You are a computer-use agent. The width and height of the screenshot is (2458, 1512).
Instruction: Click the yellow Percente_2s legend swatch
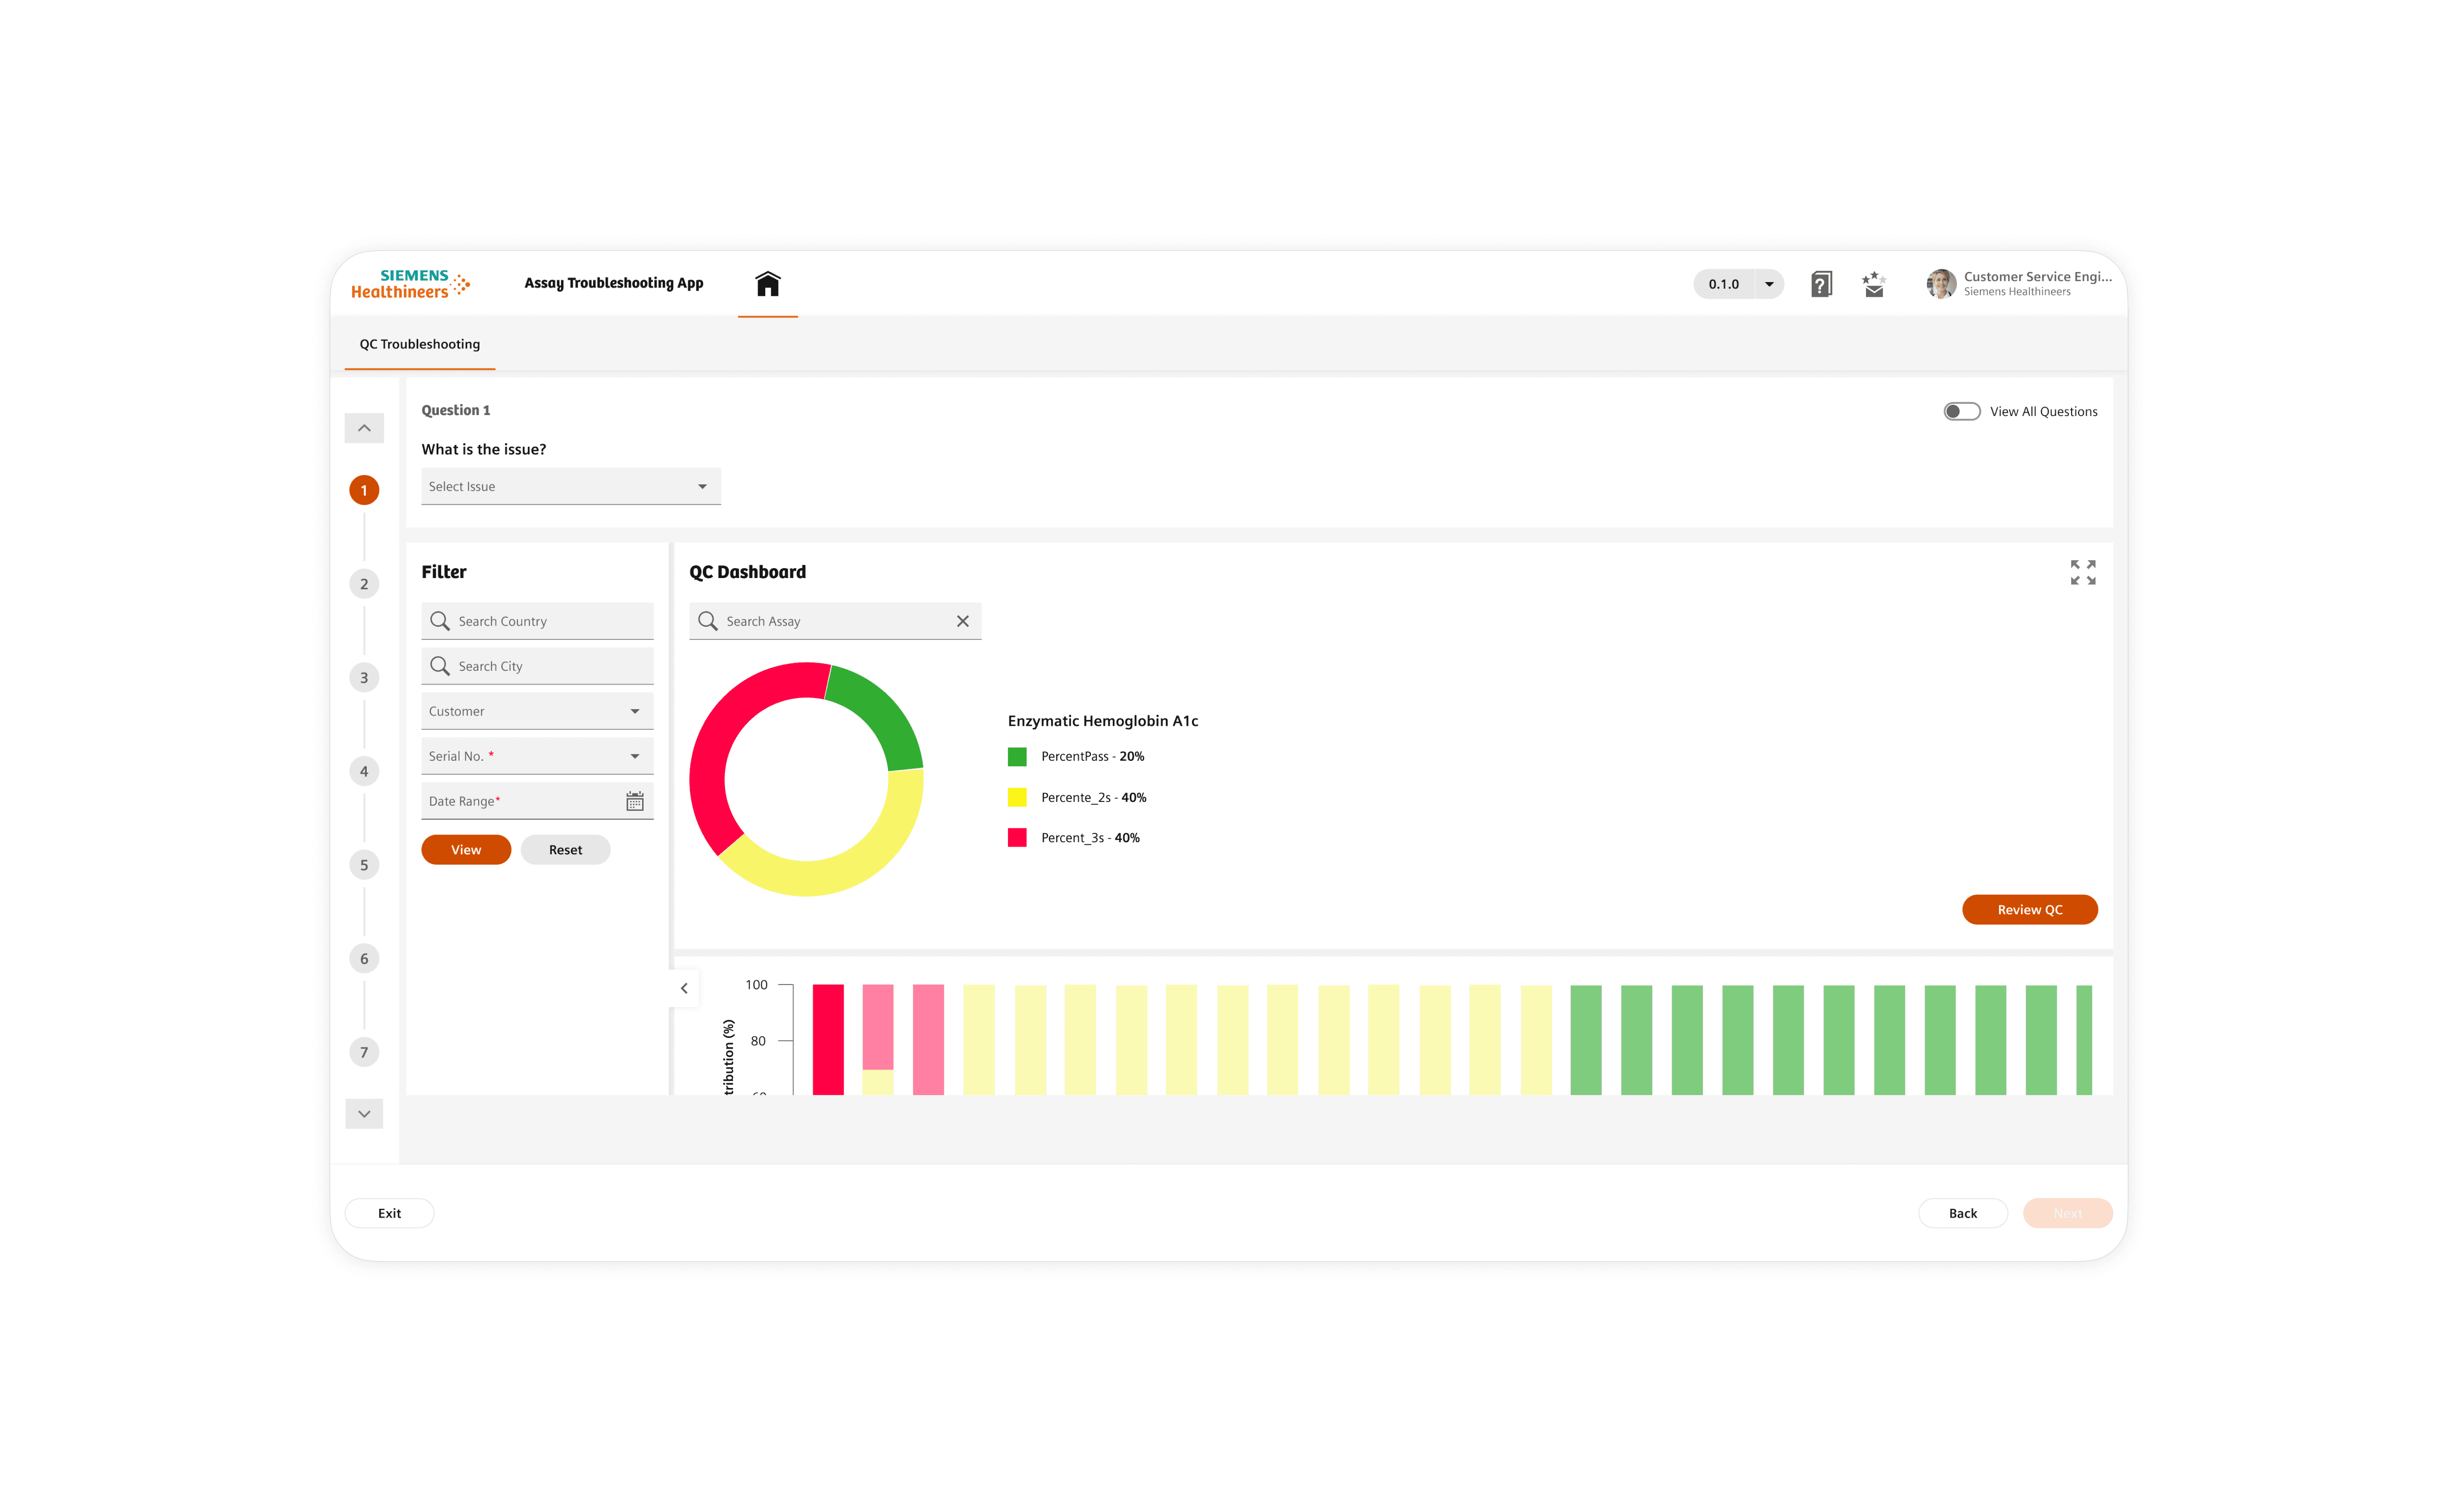[x=1017, y=798]
